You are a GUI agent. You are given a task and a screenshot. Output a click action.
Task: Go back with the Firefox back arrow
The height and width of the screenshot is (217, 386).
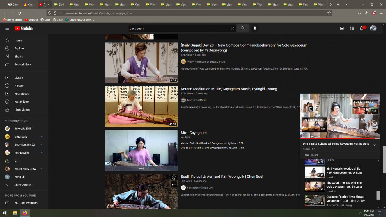(x=5, y=13)
